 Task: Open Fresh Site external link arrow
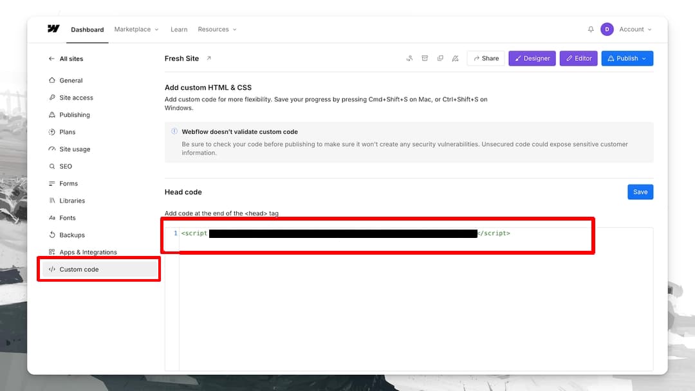coord(208,59)
